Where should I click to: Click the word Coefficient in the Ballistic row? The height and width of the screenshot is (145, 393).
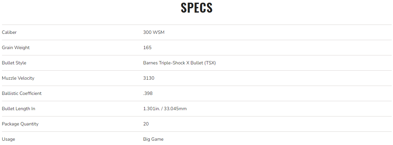click(x=30, y=94)
